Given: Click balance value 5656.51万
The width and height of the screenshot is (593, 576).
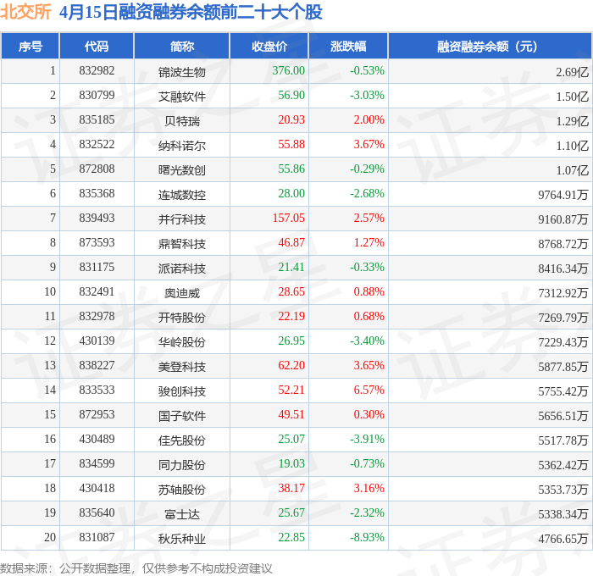Looking at the screenshot, I should click(x=563, y=416).
